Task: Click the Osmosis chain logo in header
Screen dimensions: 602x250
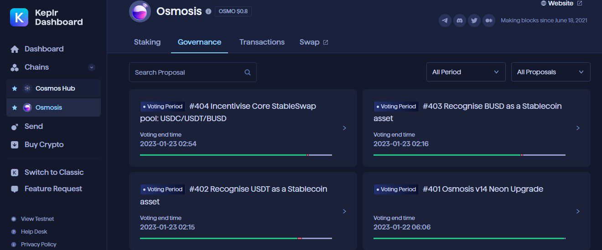Action: pos(140,11)
